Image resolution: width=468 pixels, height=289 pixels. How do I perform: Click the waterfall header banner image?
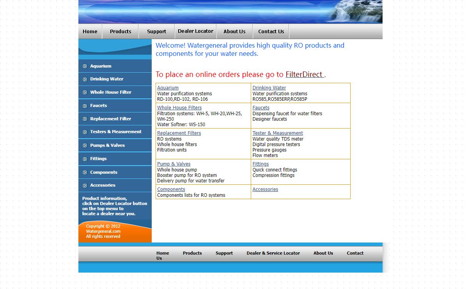click(x=230, y=12)
